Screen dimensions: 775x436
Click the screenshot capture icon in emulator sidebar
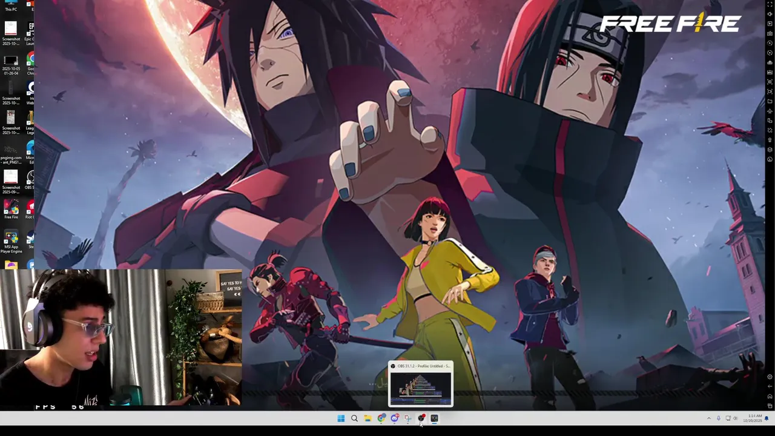tap(770, 82)
